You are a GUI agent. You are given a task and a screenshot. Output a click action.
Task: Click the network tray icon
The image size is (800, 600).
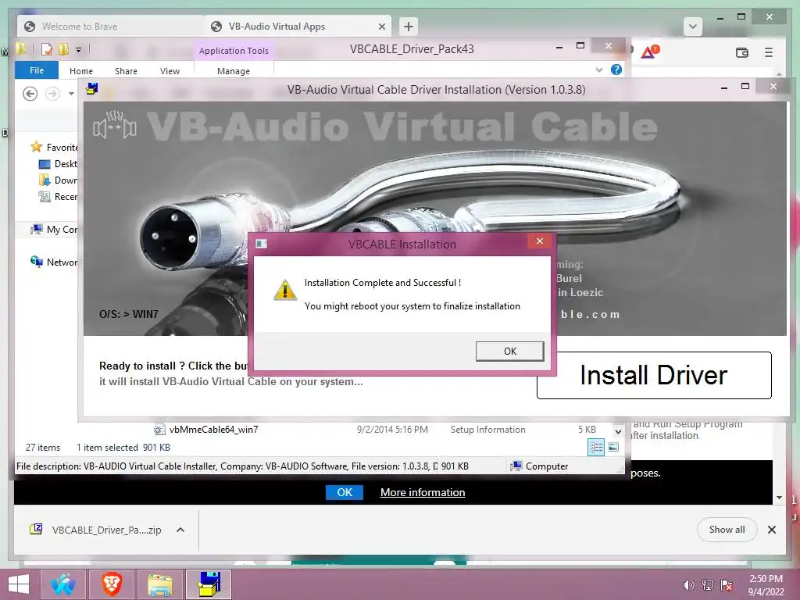tap(707, 585)
